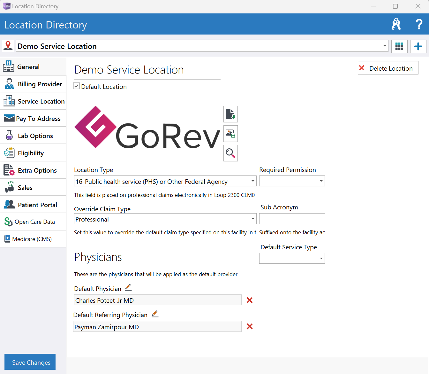Viewport: 429px width, 374px height.
Task: Minimize the Location Directory window
Action: [x=373, y=6]
